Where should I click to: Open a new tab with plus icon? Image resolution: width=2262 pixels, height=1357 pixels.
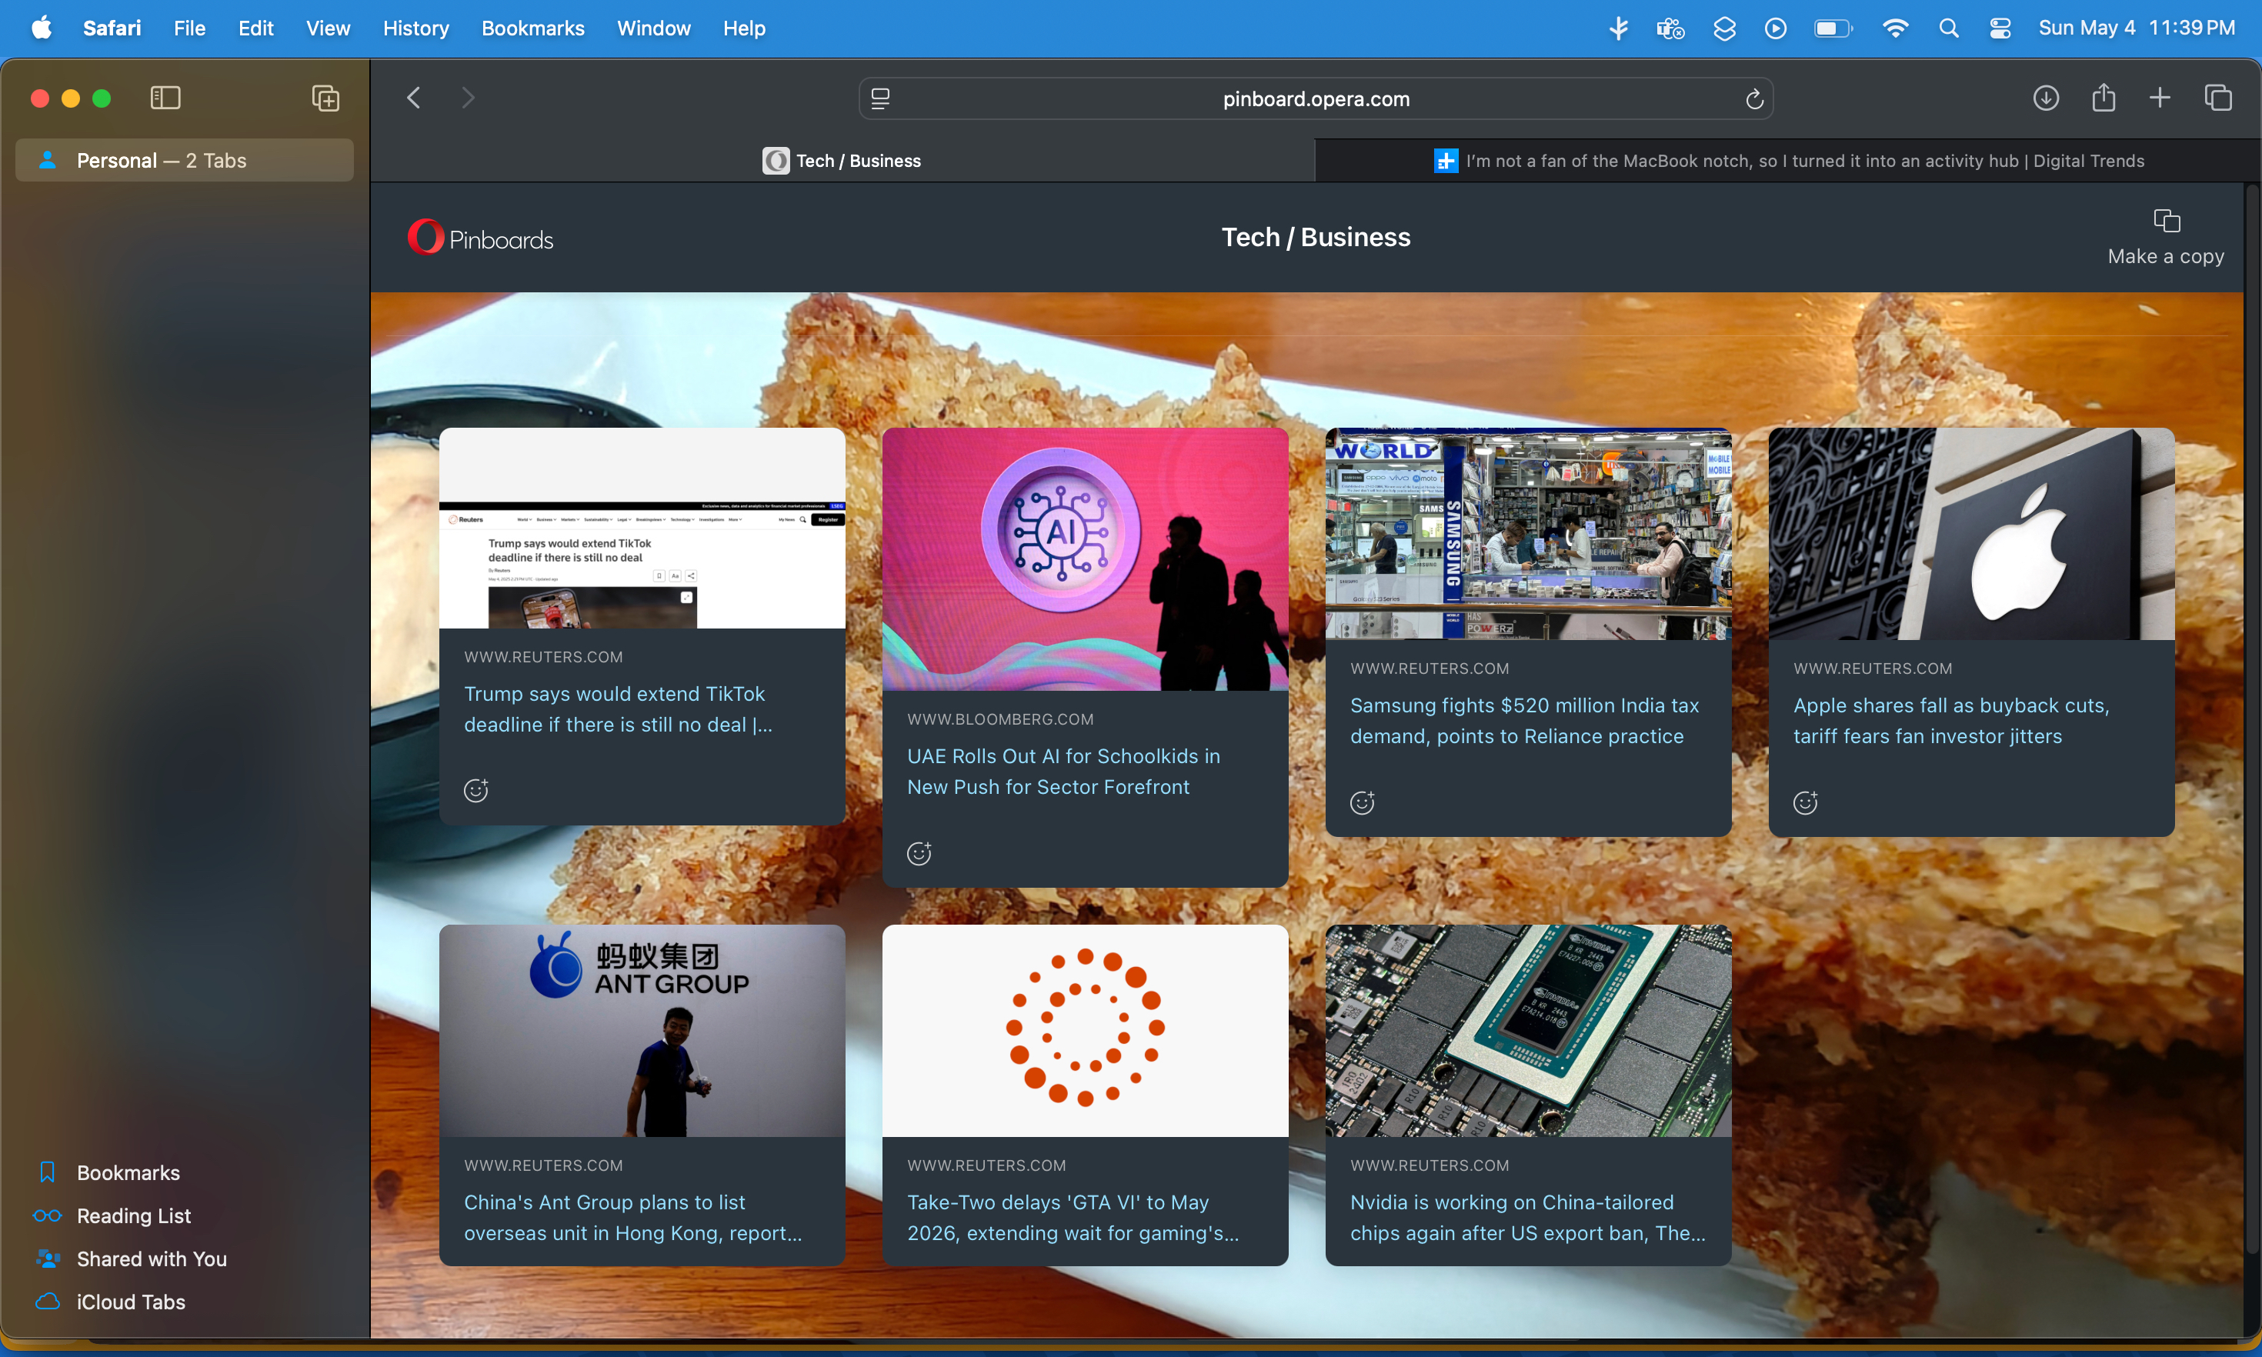pyautogui.click(x=2160, y=98)
